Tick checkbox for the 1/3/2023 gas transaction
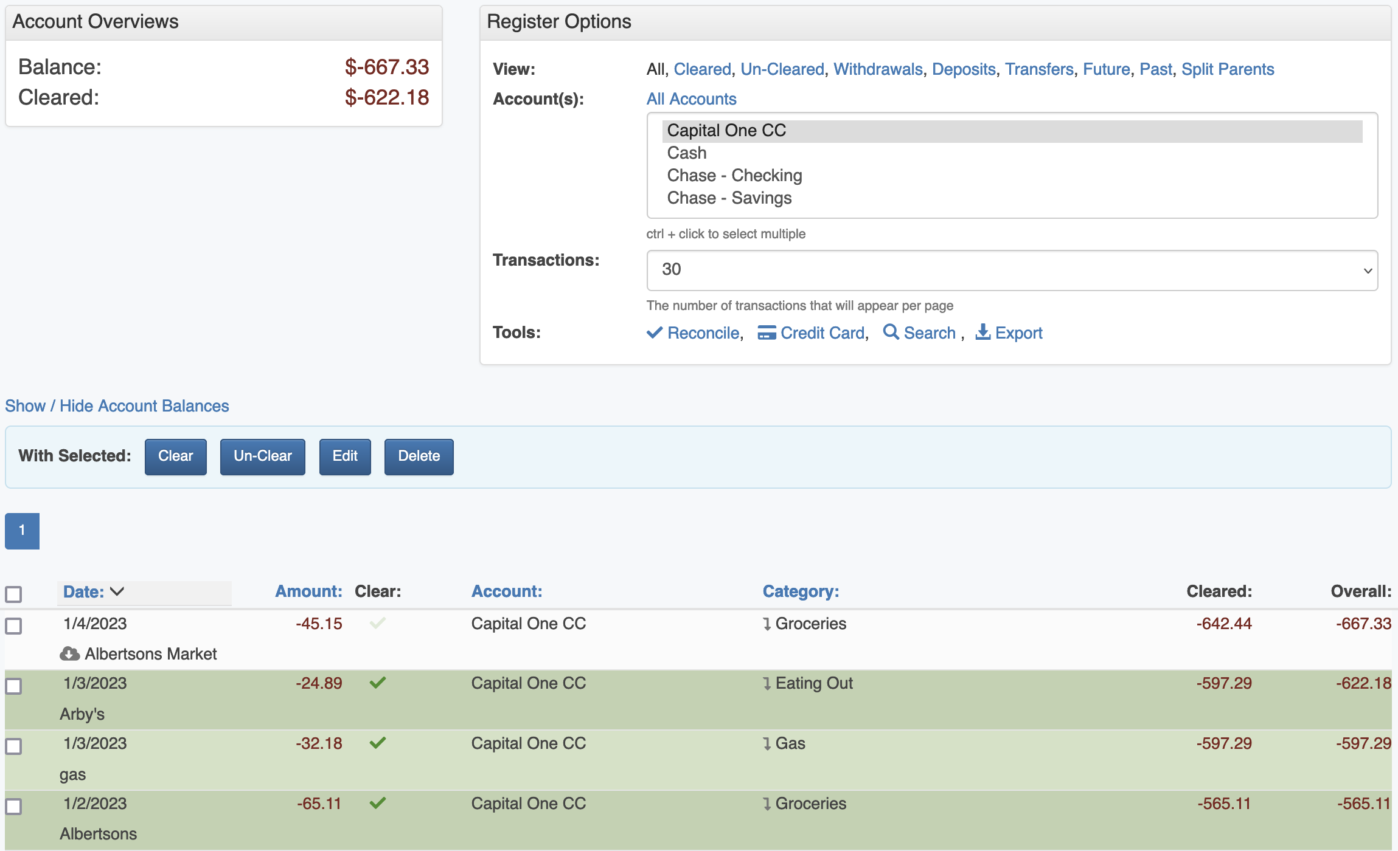Screen dimensions: 1398x851 tap(13, 746)
